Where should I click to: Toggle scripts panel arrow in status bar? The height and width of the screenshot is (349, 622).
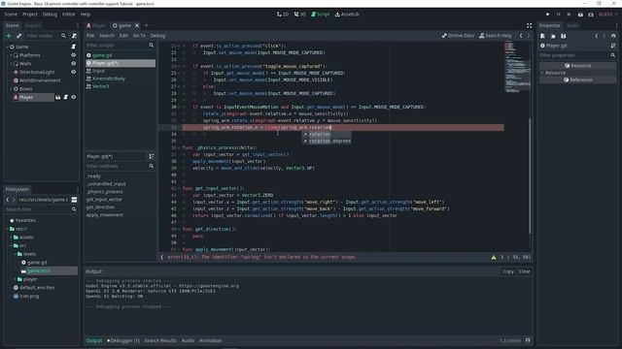pos(162,257)
